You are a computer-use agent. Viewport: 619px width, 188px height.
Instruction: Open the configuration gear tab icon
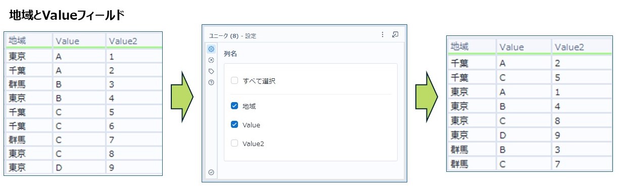click(x=211, y=49)
